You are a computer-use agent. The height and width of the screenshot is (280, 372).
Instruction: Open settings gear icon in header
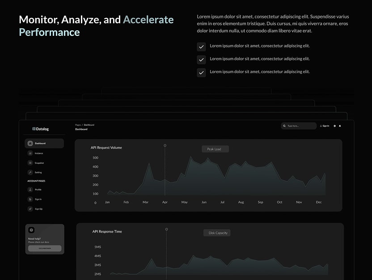click(x=335, y=126)
